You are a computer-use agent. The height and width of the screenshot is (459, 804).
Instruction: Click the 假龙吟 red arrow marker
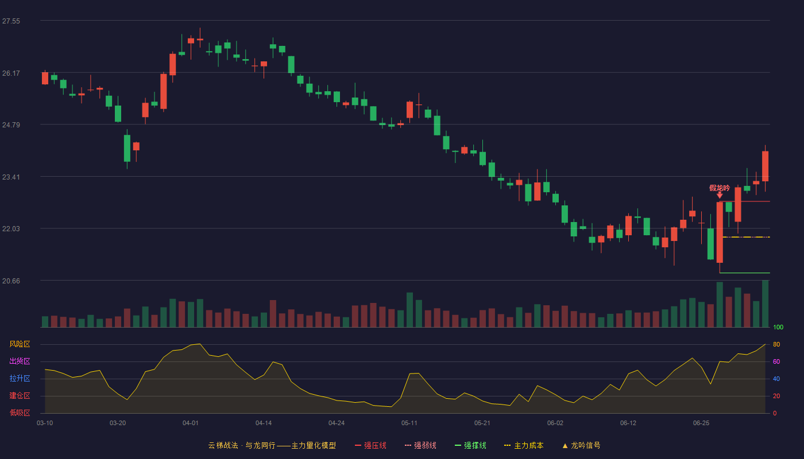pos(720,195)
